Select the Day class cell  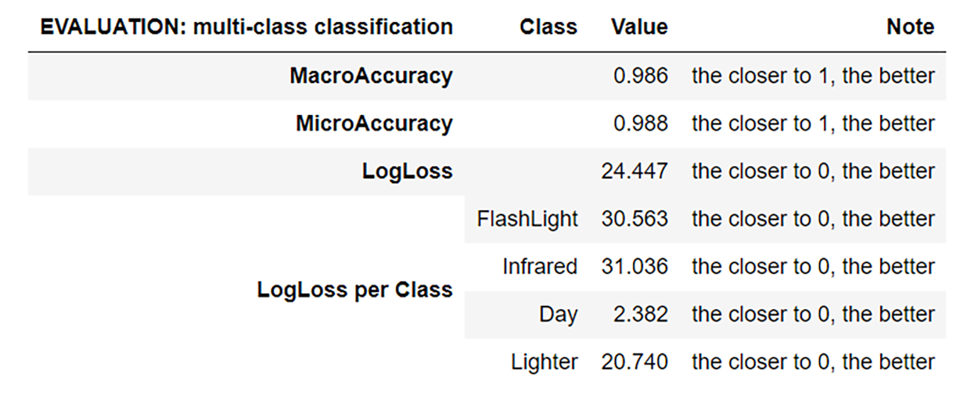tap(558, 314)
